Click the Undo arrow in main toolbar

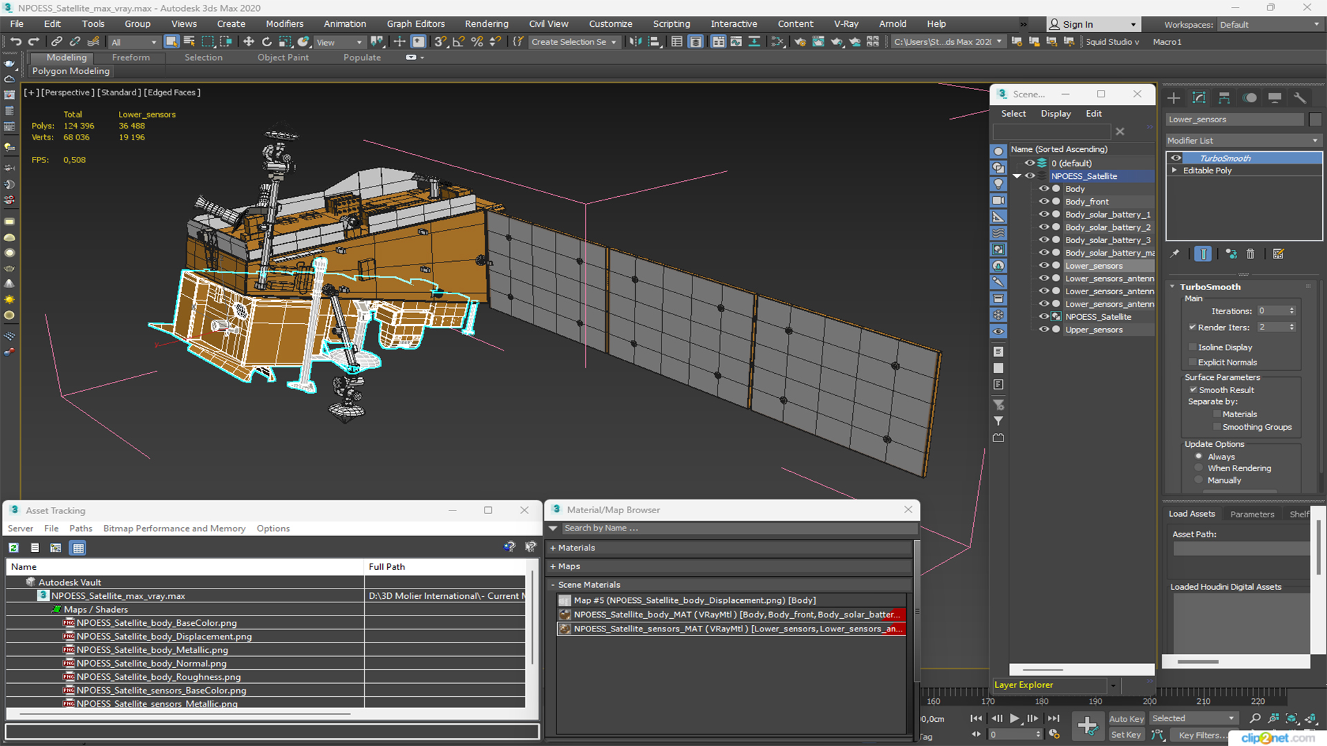(15, 42)
